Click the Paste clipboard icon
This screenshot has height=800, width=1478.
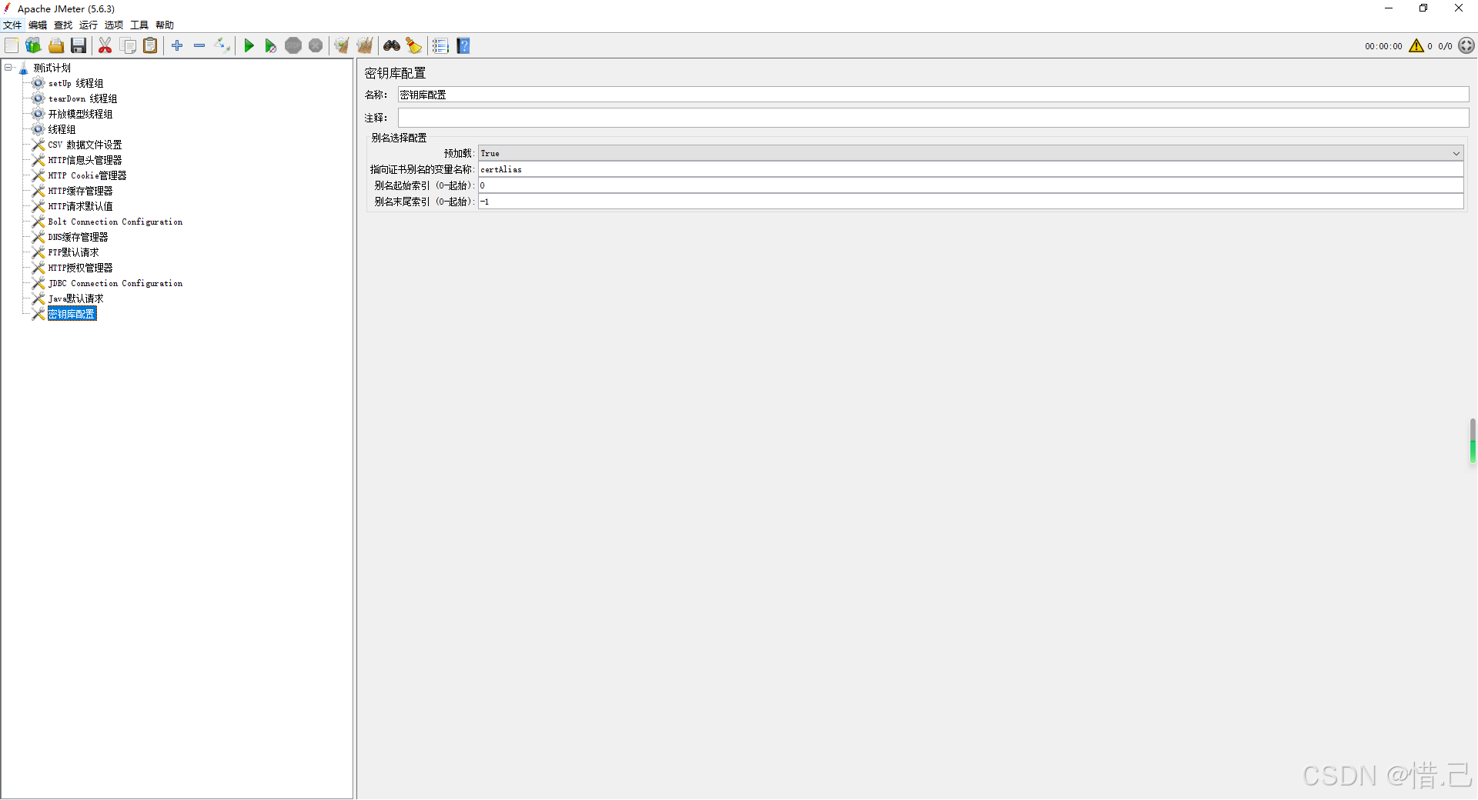click(x=150, y=46)
